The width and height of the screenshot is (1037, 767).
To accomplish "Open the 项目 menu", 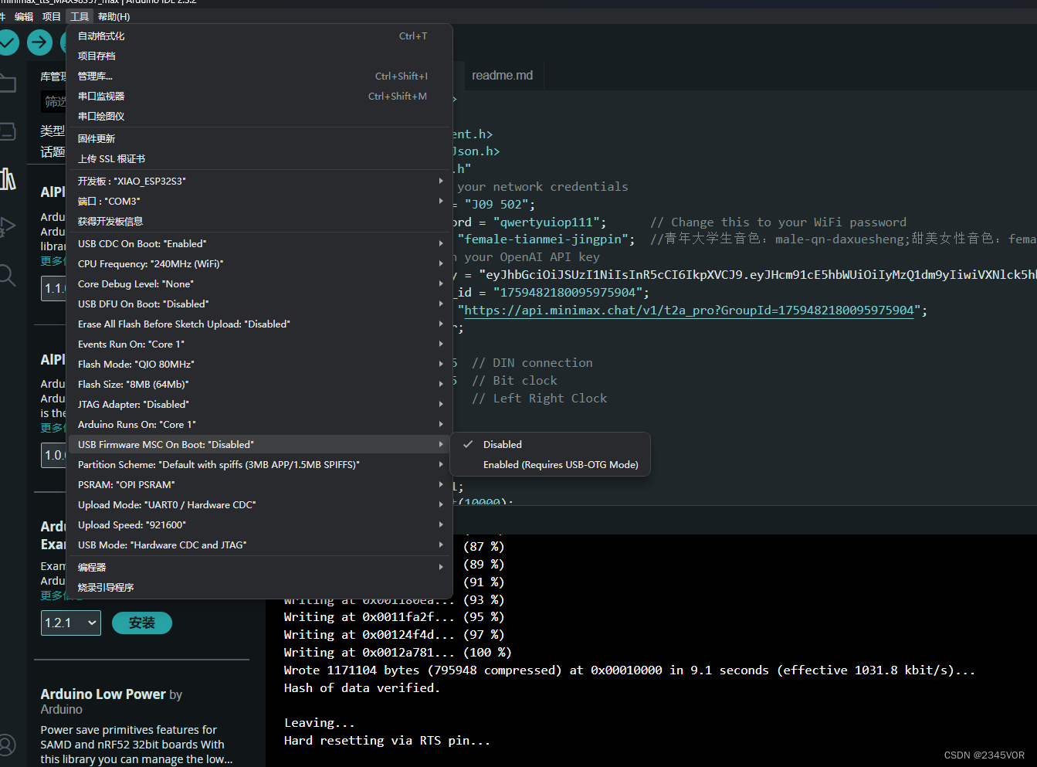I will (52, 16).
